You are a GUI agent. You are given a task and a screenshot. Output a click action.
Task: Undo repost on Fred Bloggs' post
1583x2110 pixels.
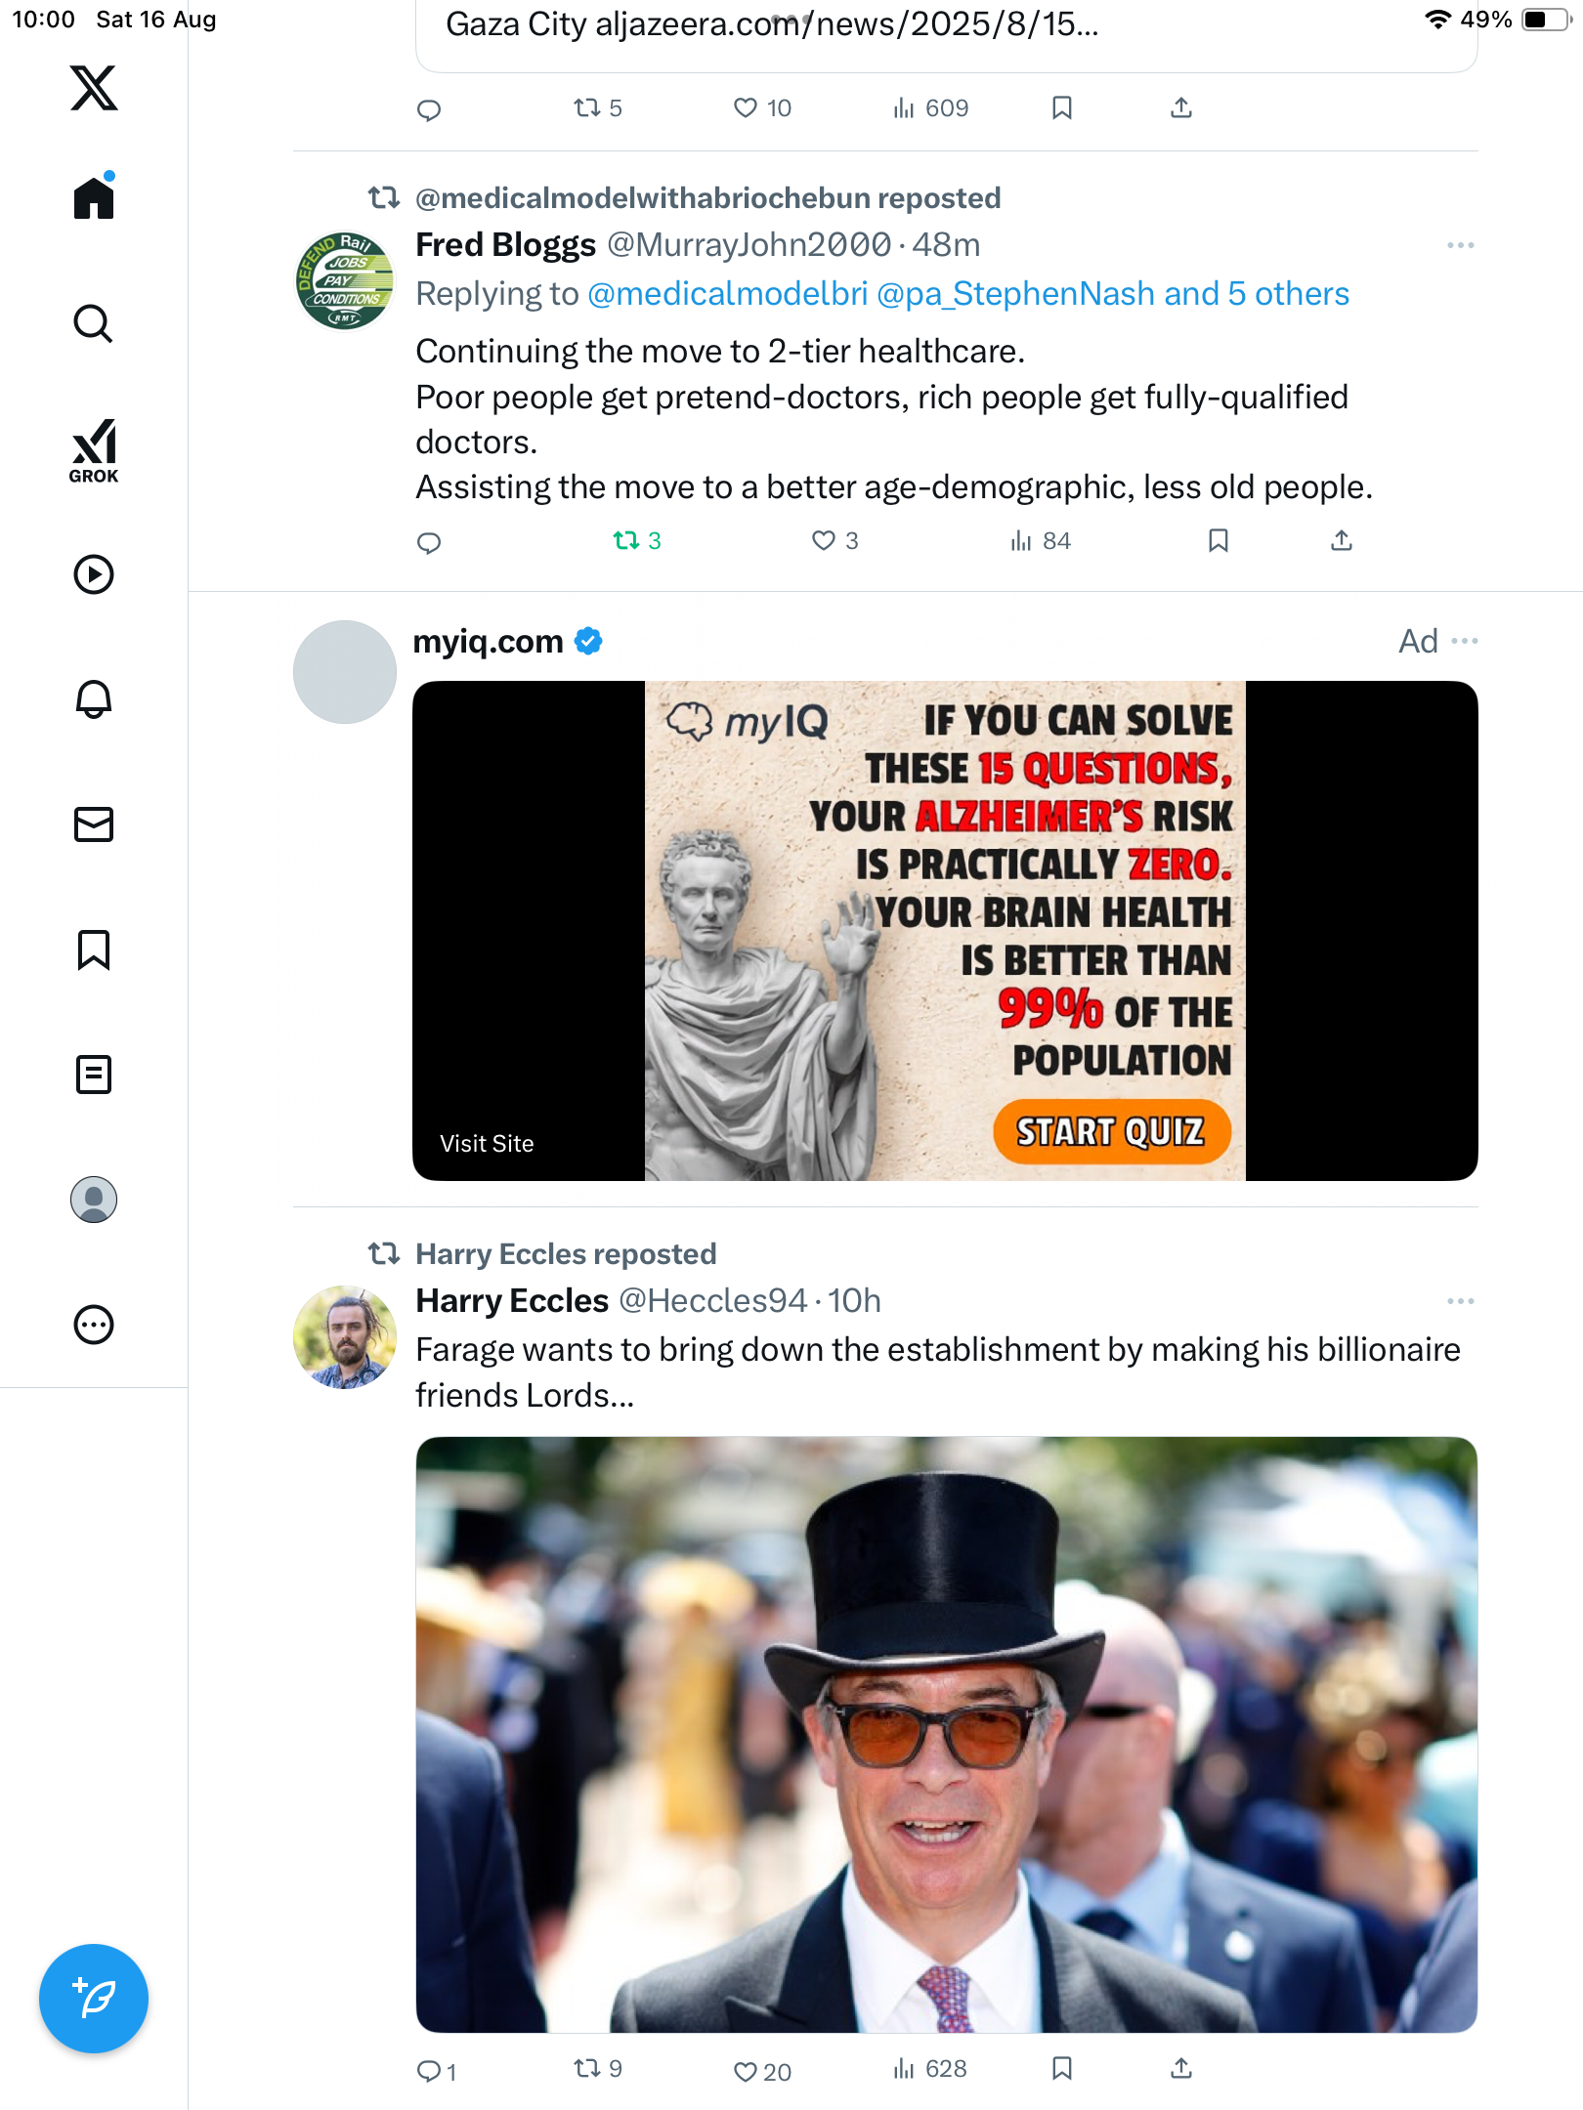coord(626,540)
